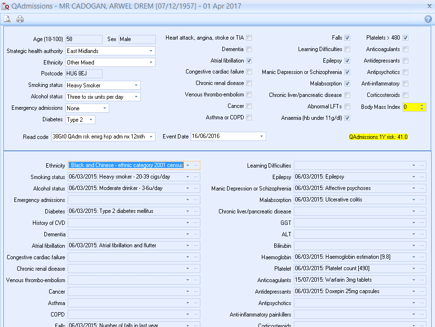Click ellipsis button next to Anticoagulants record

422,280
